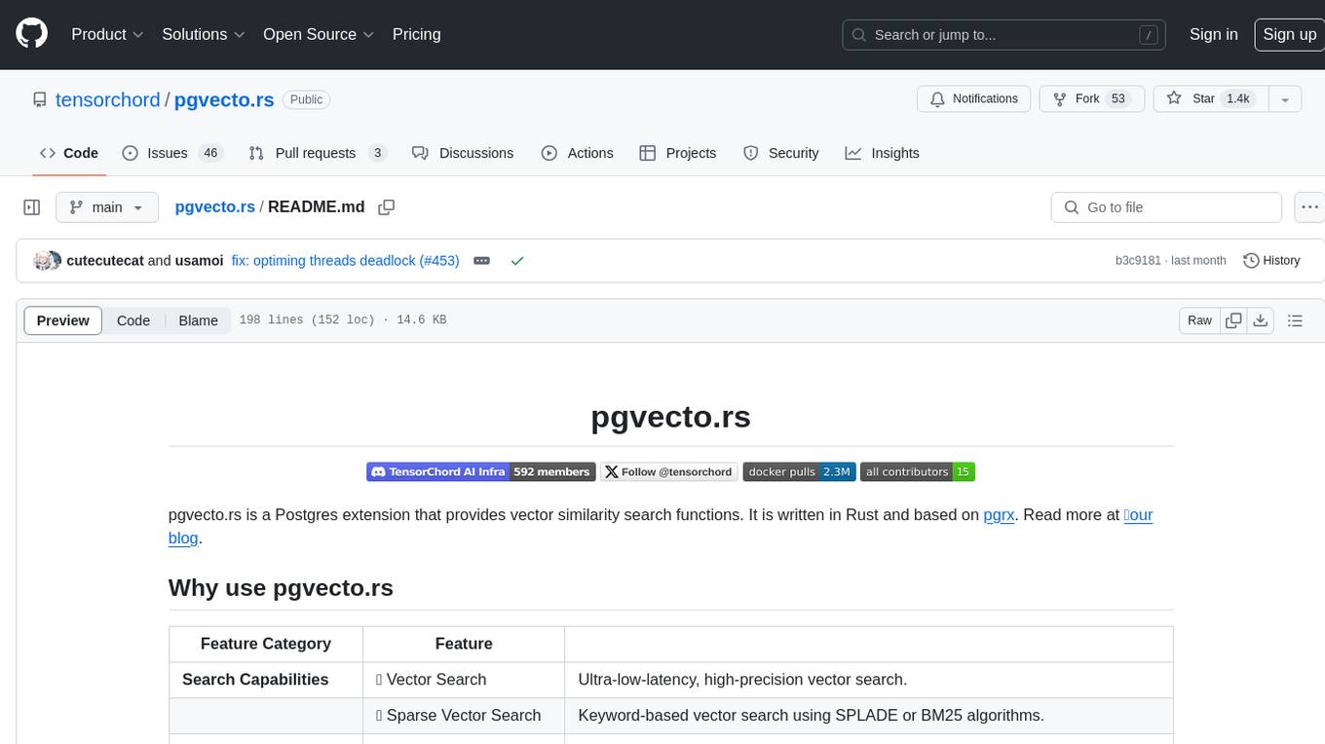
Task: Open the more file actions menu
Action: tap(1310, 207)
